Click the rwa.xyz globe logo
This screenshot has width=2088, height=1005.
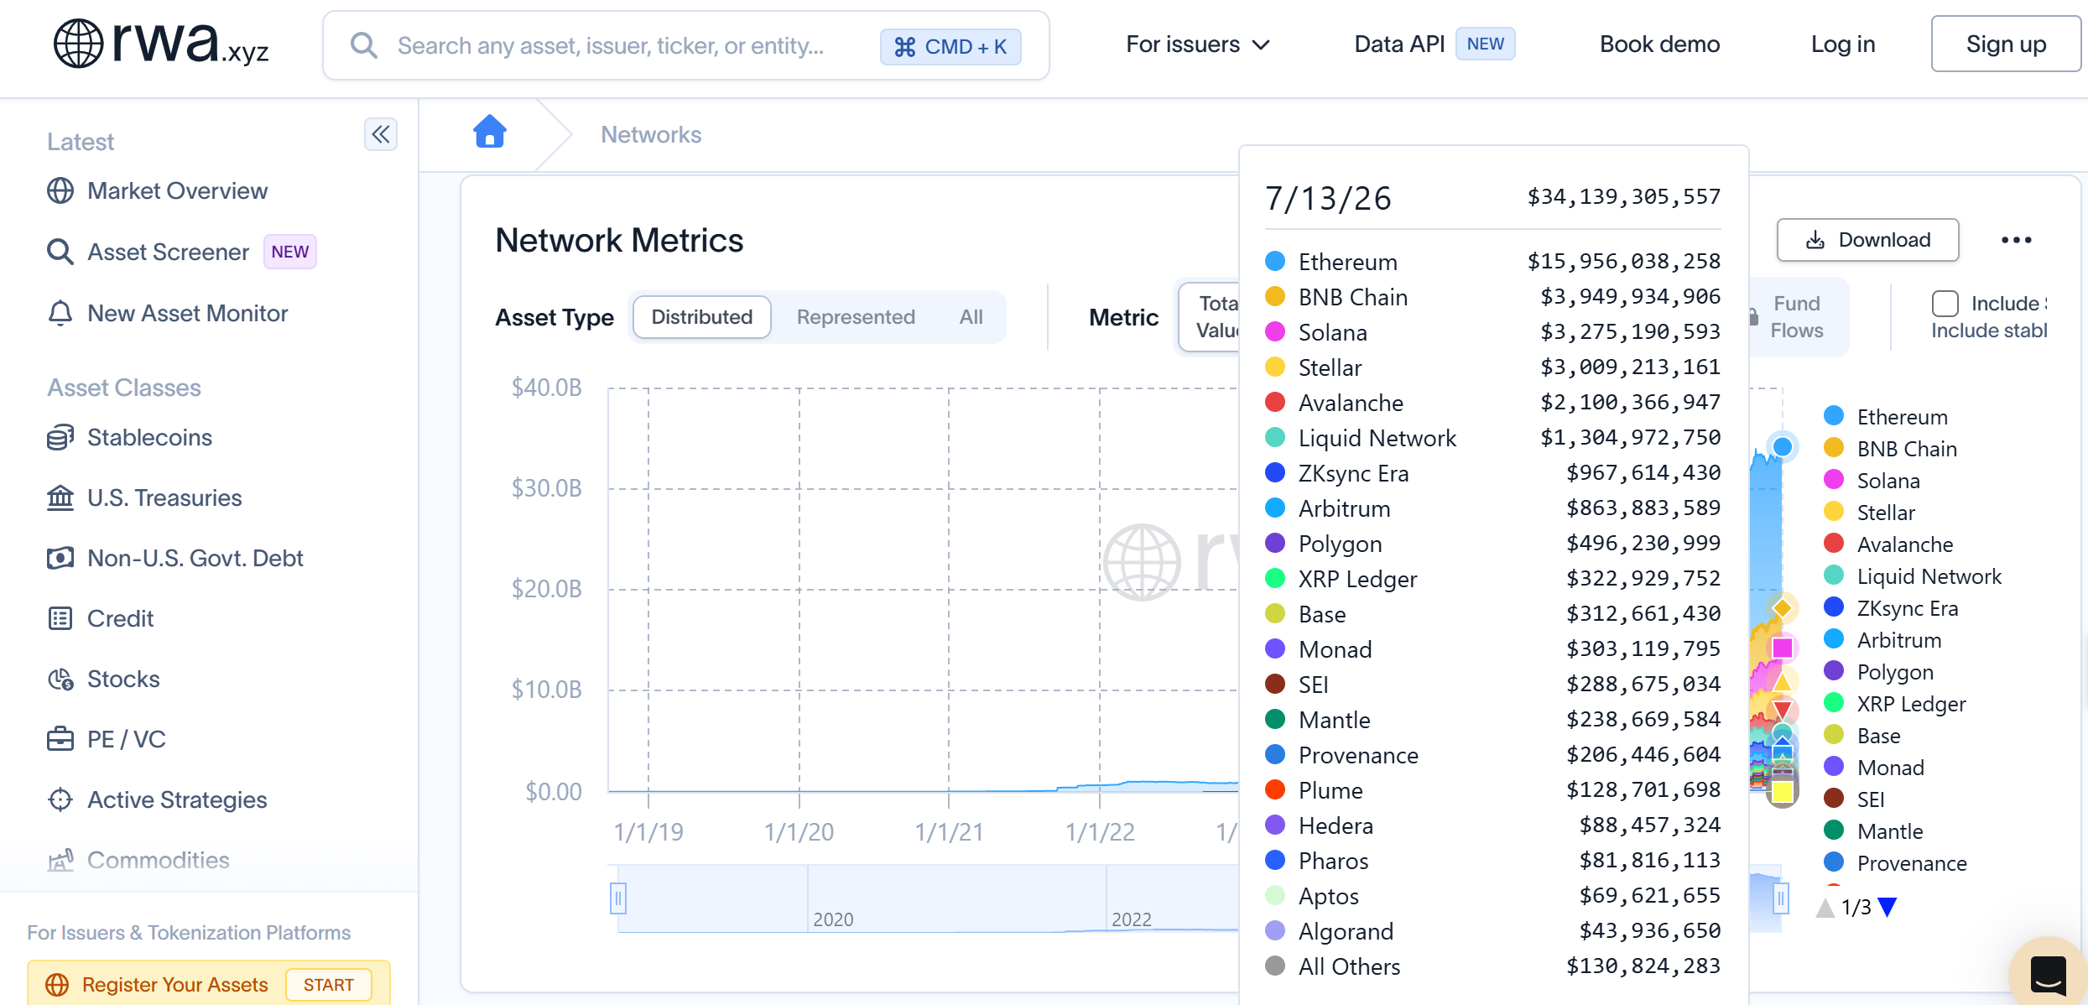click(x=78, y=43)
